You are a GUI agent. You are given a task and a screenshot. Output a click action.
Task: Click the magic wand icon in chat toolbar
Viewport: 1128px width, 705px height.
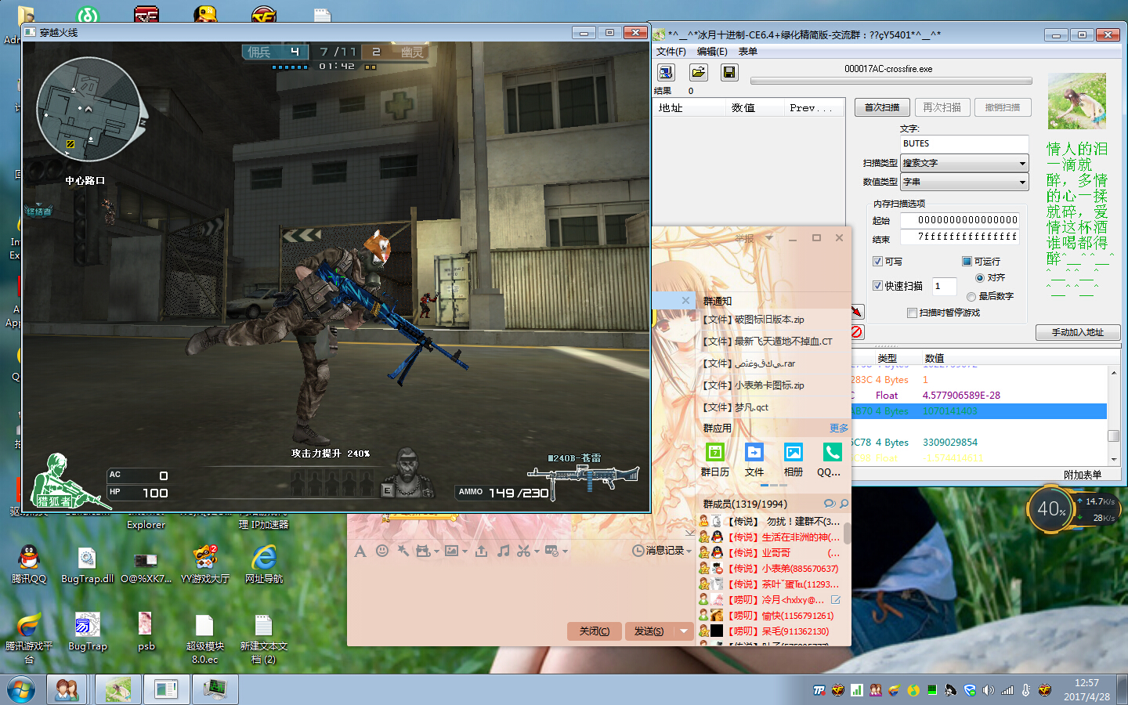(x=403, y=551)
